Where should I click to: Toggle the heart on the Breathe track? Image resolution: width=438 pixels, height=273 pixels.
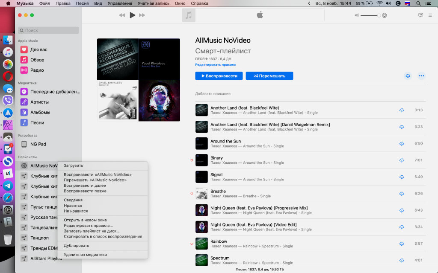point(192,194)
